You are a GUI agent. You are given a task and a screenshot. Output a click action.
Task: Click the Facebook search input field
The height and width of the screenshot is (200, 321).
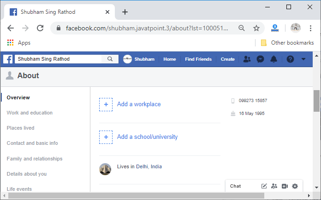point(58,59)
